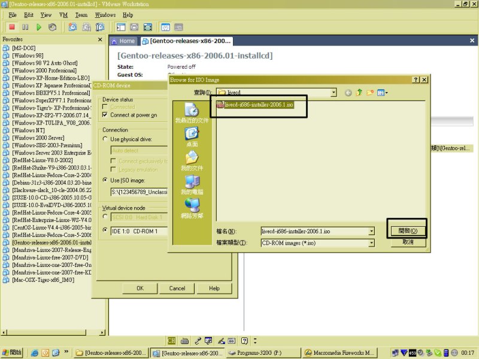The height and width of the screenshot is (359, 479).
Task: Toggle the Favorites sidebar view icon
Action: click(121, 27)
